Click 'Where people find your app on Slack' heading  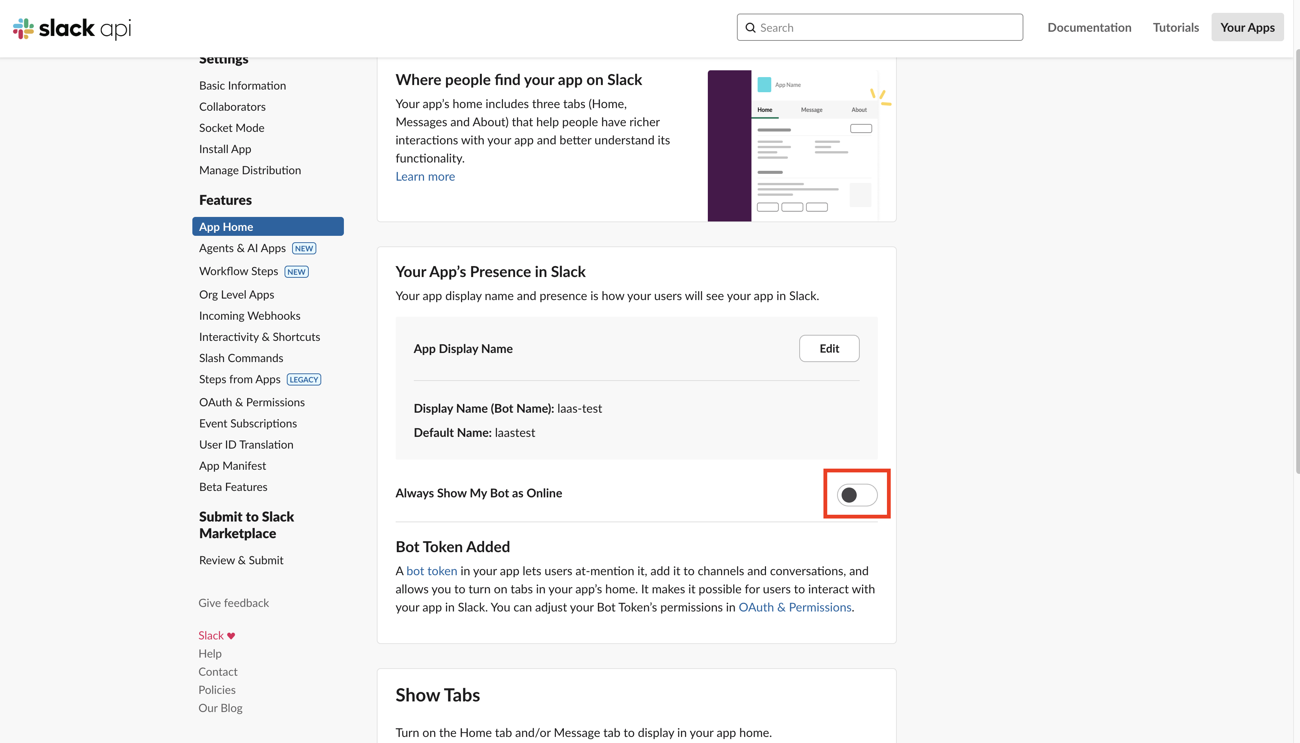518,80
